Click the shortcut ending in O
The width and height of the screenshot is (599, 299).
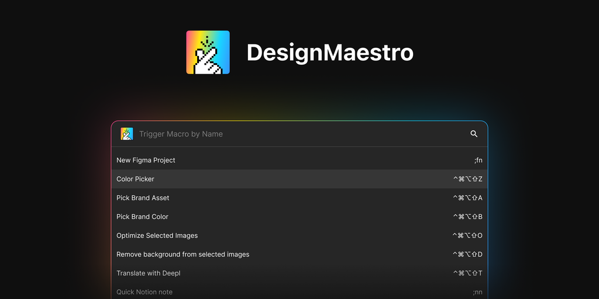(467, 236)
